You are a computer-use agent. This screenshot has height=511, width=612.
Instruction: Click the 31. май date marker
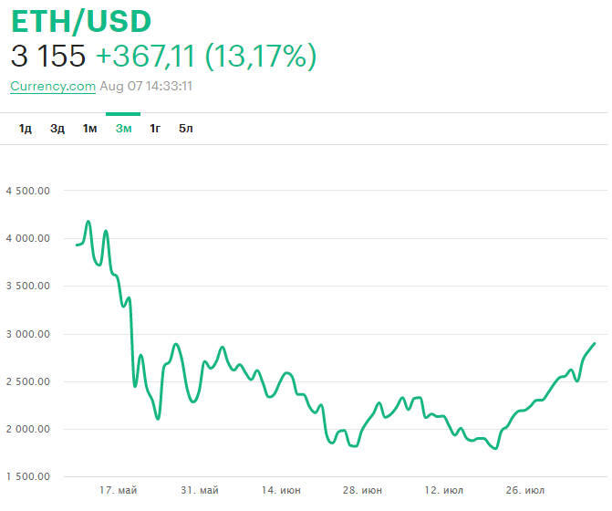[x=200, y=491]
